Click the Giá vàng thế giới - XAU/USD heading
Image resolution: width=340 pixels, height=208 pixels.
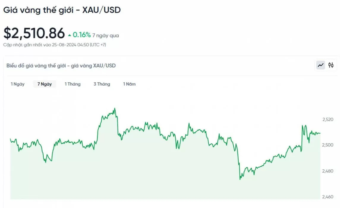tap(62, 10)
